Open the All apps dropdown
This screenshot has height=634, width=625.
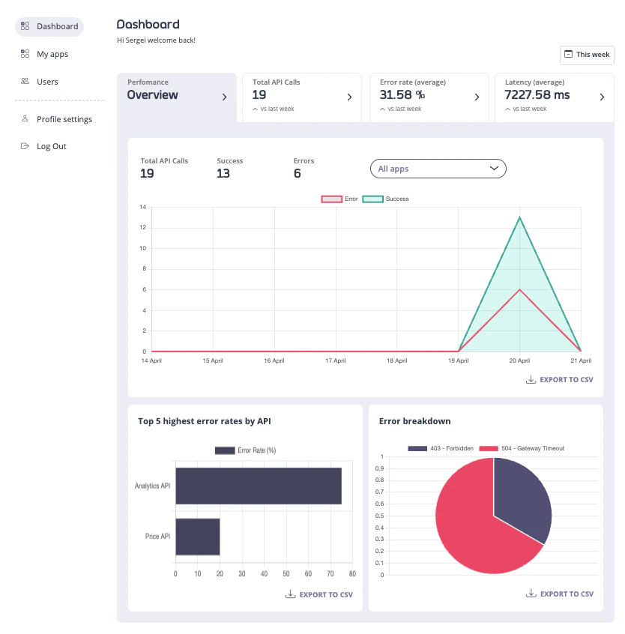[x=438, y=169]
